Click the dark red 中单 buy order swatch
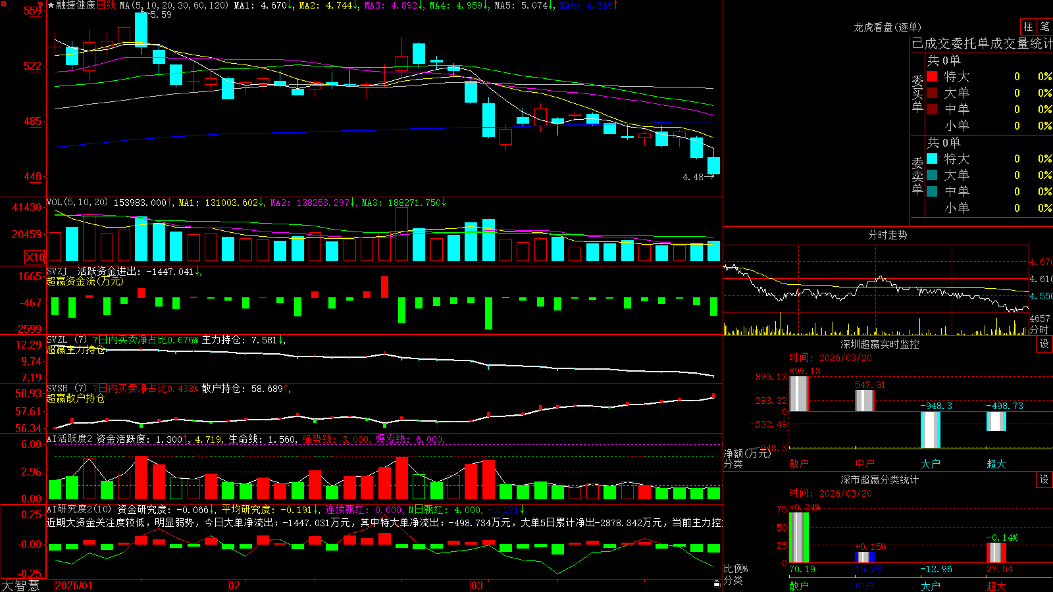 click(x=932, y=109)
